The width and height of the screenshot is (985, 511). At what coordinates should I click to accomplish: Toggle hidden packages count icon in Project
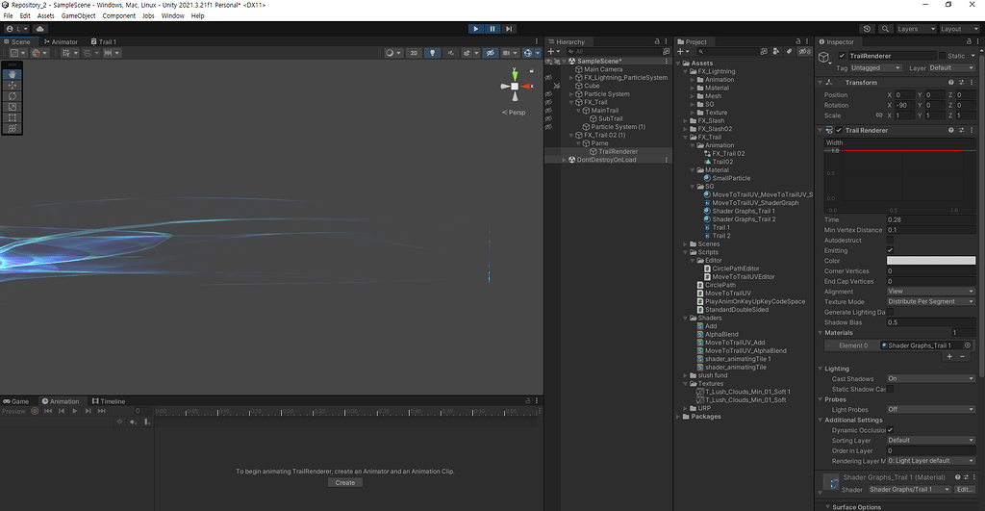point(805,52)
